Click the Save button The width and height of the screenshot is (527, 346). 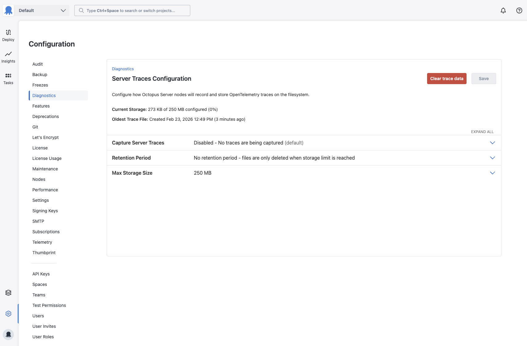tap(484, 79)
